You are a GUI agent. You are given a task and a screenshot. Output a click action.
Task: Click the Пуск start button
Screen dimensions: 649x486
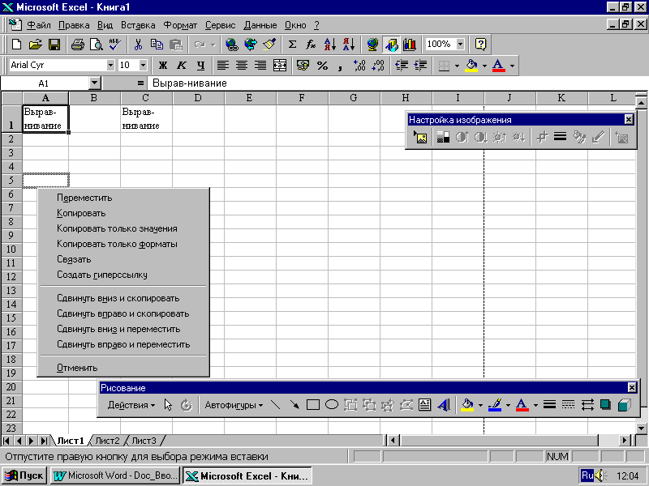[24, 475]
